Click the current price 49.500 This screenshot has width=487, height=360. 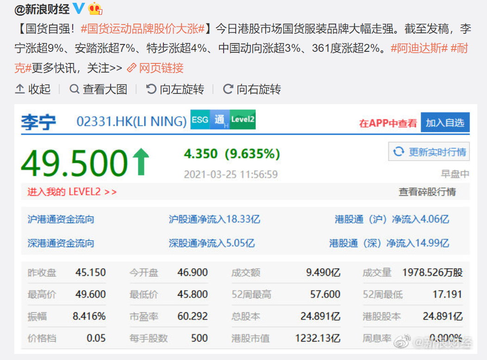[x=75, y=162]
